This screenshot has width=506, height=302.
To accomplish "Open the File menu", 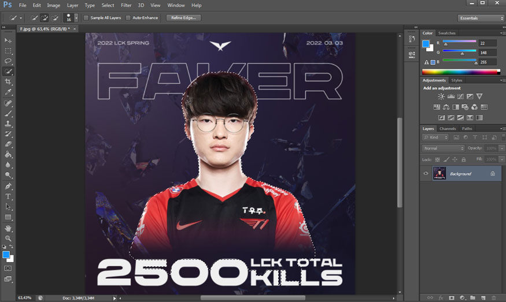I will [23, 5].
